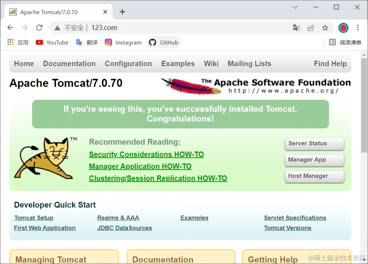Click the Managing Tomcat heading
Image resolution: width=368 pixels, height=264 pixels.
tap(51, 260)
